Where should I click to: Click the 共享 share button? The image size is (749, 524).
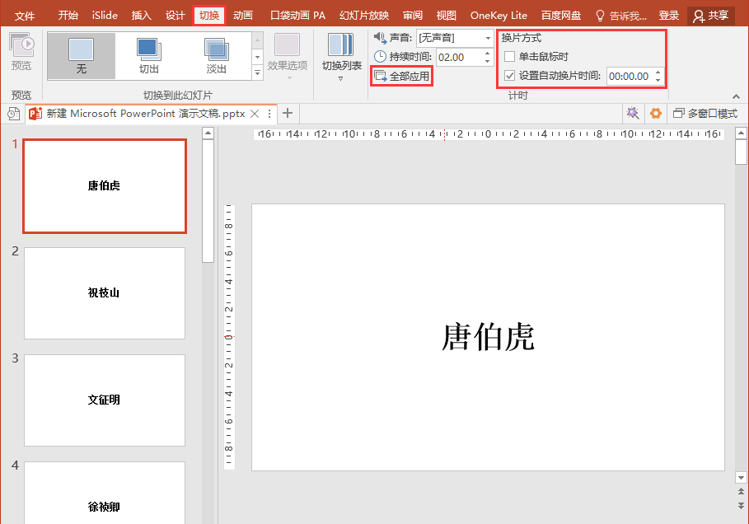[710, 16]
